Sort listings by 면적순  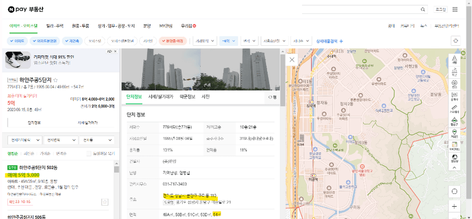click(x=61, y=154)
